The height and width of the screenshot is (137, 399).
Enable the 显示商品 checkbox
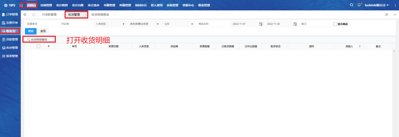(335, 24)
